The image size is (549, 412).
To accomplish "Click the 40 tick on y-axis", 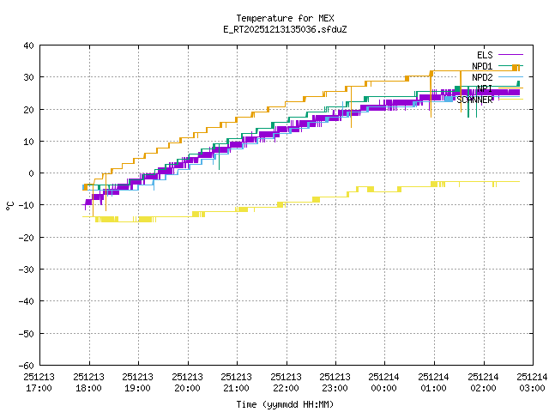I will point(29,45).
